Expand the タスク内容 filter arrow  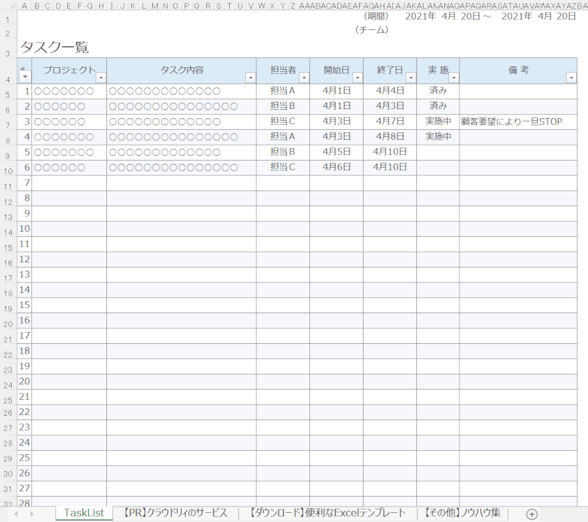click(x=250, y=78)
